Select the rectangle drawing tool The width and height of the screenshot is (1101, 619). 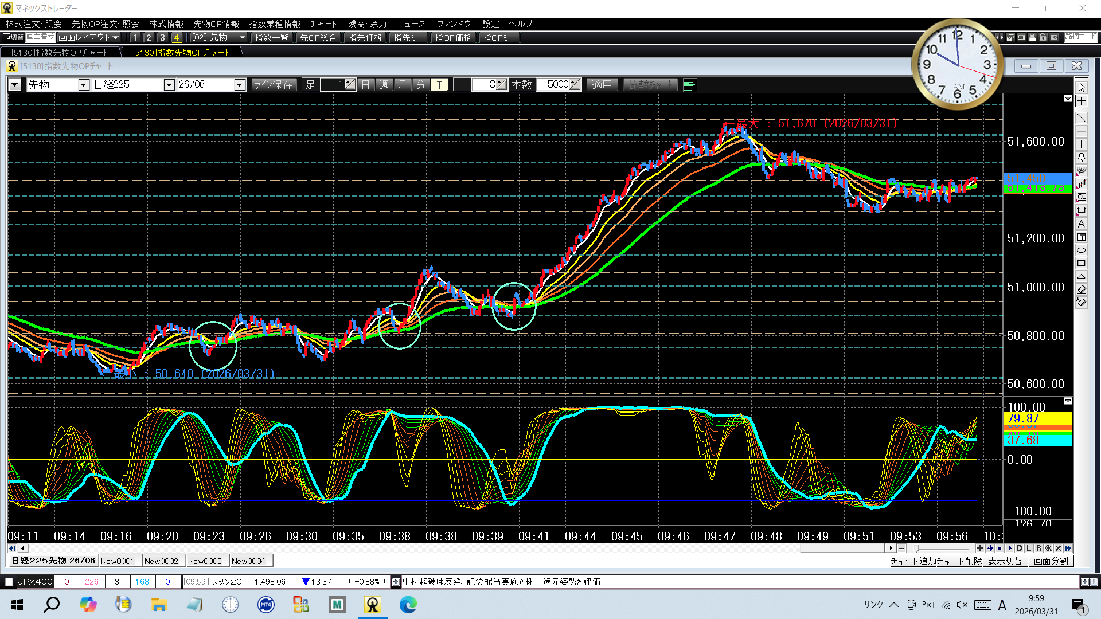point(1081,264)
